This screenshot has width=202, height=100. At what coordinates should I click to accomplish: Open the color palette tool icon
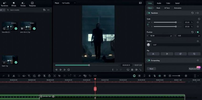pos(39,76)
